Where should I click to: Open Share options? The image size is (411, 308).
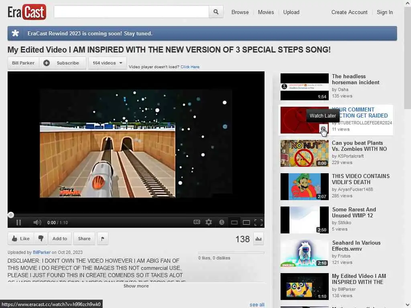pyautogui.click(x=84, y=239)
